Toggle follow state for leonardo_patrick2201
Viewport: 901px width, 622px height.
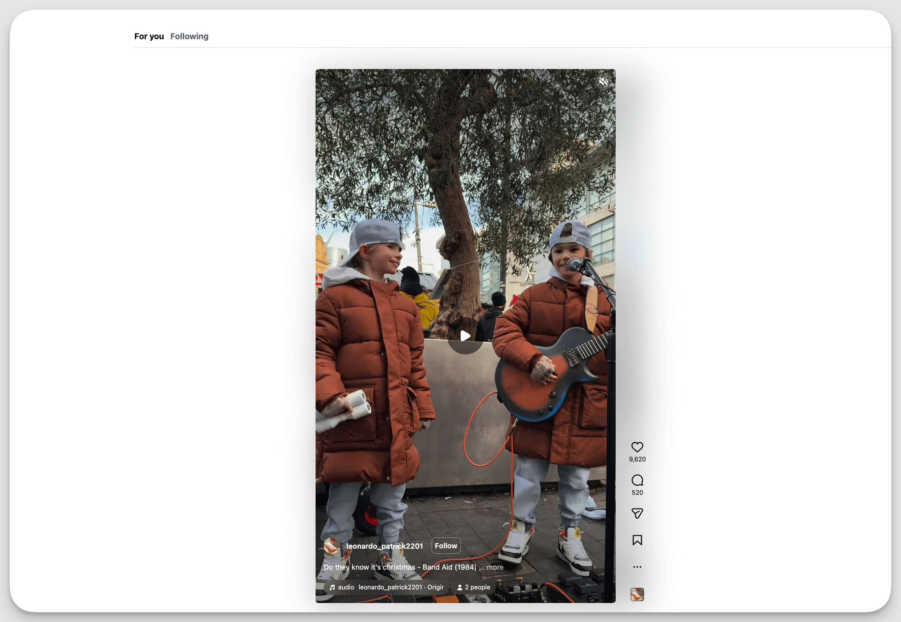[445, 546]
